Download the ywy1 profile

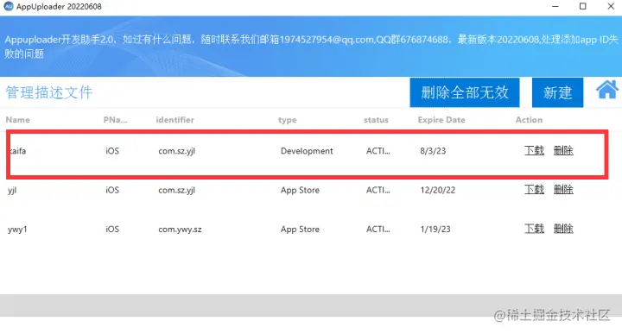[x=534, y=229]
